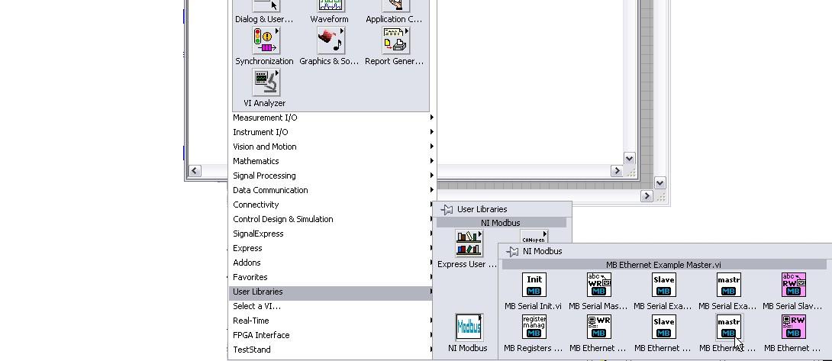Select the pink MB Ethernet Slave icon
832x361 pixels.
793,327
